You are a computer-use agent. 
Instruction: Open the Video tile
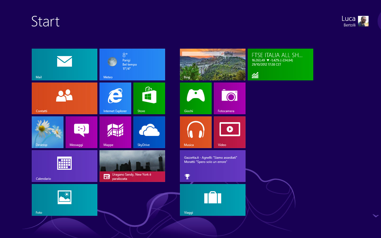coord(230,132)
